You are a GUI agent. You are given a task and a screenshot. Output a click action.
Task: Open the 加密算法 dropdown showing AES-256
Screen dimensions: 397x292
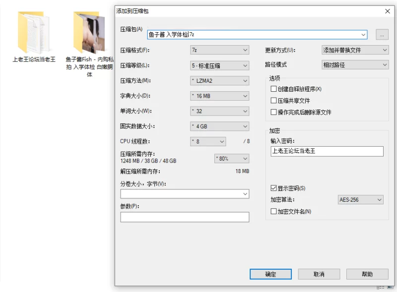361,200
